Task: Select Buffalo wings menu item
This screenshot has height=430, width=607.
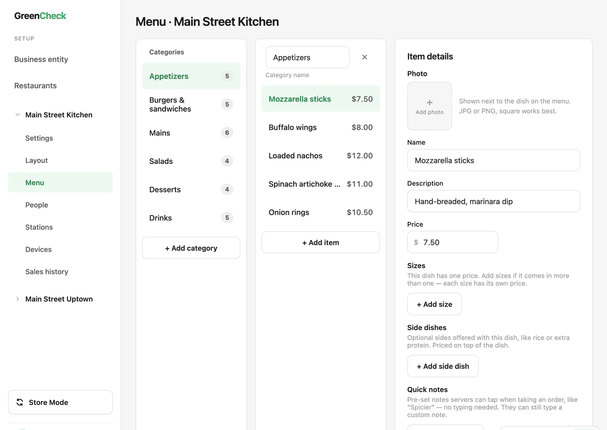Action: pyautogui.click(x=321, y=128)
